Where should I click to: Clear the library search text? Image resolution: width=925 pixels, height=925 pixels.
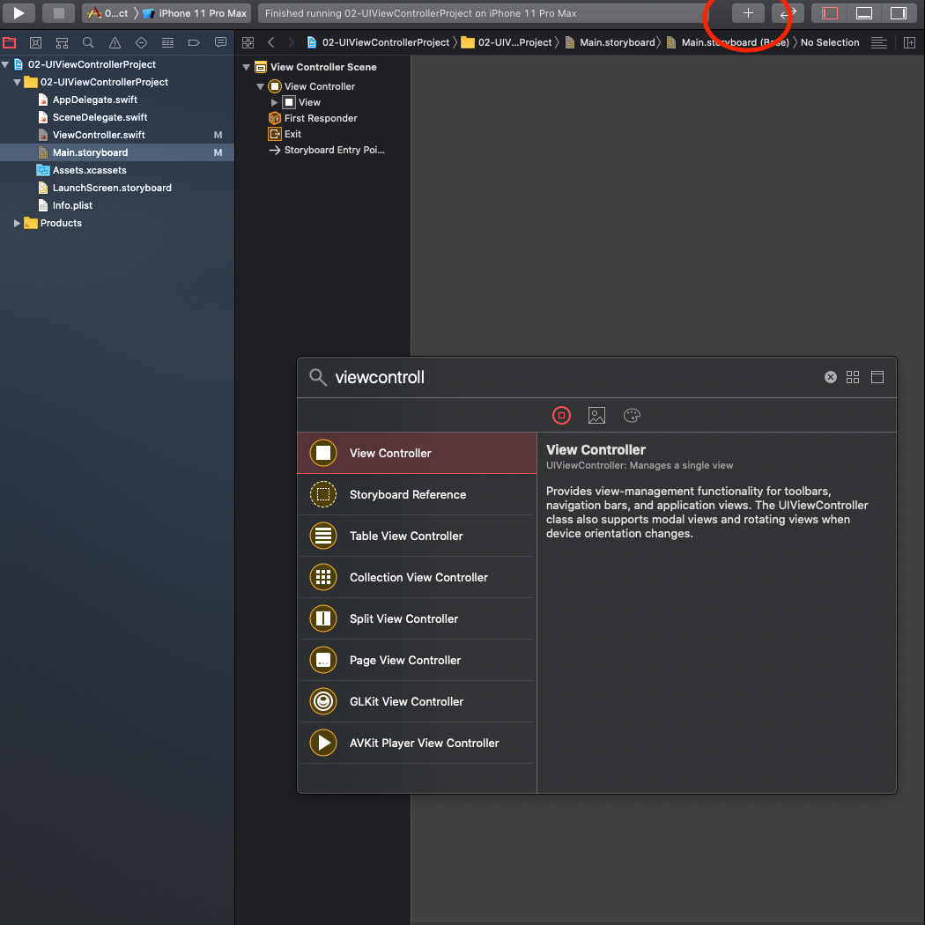pos(830,377)
